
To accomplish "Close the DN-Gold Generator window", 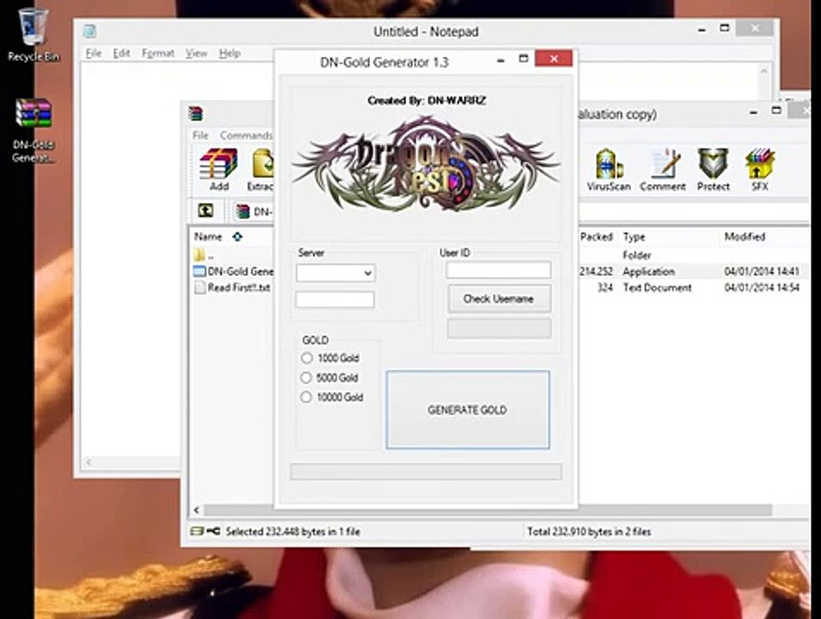I will 553,58.
